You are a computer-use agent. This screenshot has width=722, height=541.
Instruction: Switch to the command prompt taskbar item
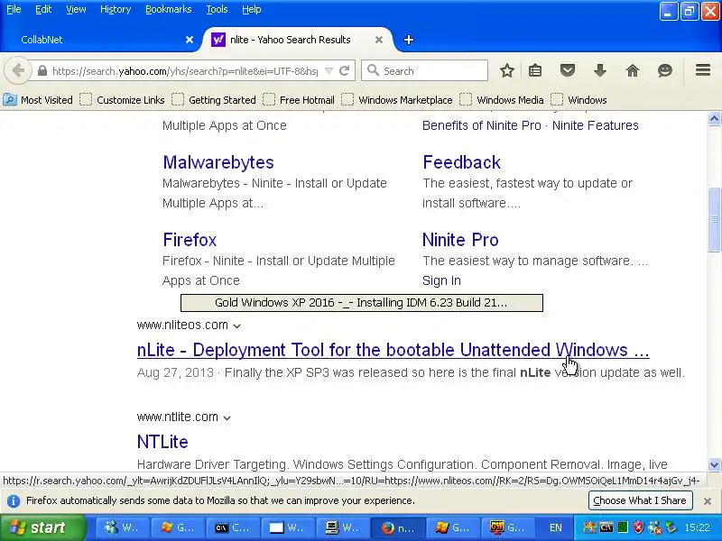pyautogui.click(x=233, y=527)
